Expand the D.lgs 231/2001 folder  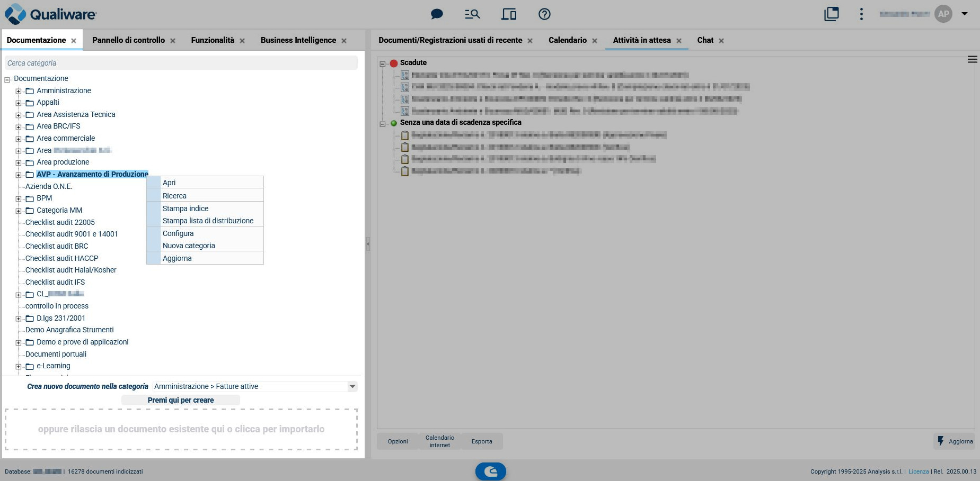coord(19,319)
